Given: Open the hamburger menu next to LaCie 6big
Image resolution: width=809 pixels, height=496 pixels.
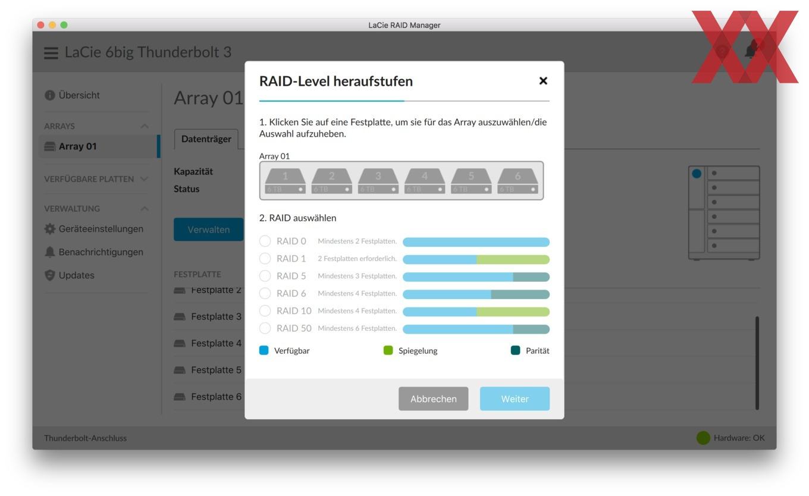Looking at the screenshot, I should pyautogui.click(x=52, y=52).
